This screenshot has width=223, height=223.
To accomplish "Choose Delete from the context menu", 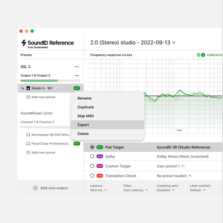I will coord(108,134).
